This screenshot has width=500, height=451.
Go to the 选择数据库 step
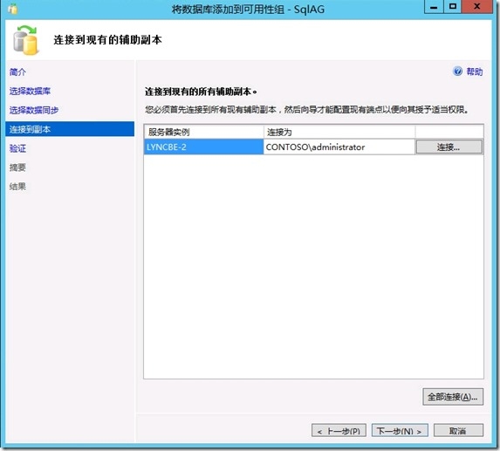(x=30, y=91)
